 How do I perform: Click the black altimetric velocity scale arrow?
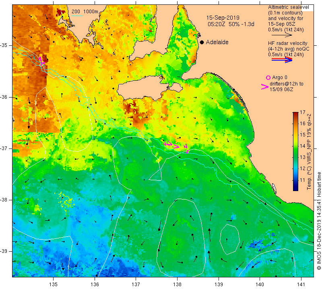click(282, 35)
